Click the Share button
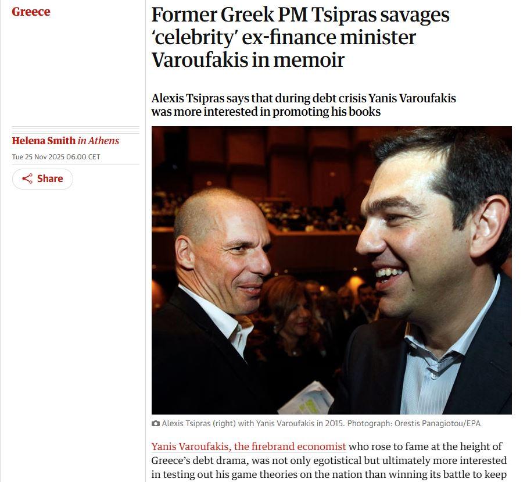Viewport: 527px width, 482px height. [x=42, y=178]
